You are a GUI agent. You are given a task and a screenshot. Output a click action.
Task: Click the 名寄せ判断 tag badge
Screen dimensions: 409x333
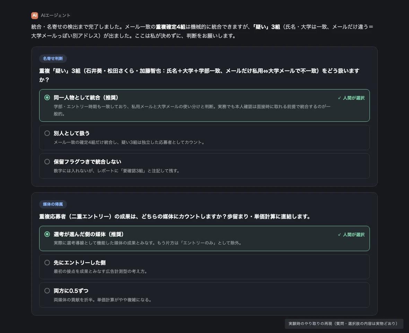(53, 59)
